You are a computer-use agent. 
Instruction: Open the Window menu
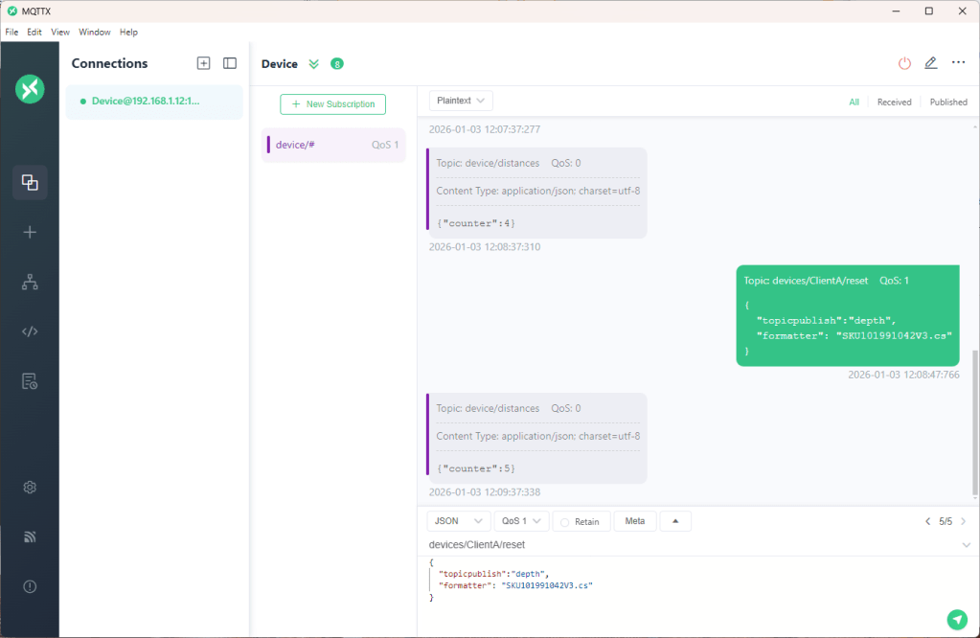[x=94, y=32]
